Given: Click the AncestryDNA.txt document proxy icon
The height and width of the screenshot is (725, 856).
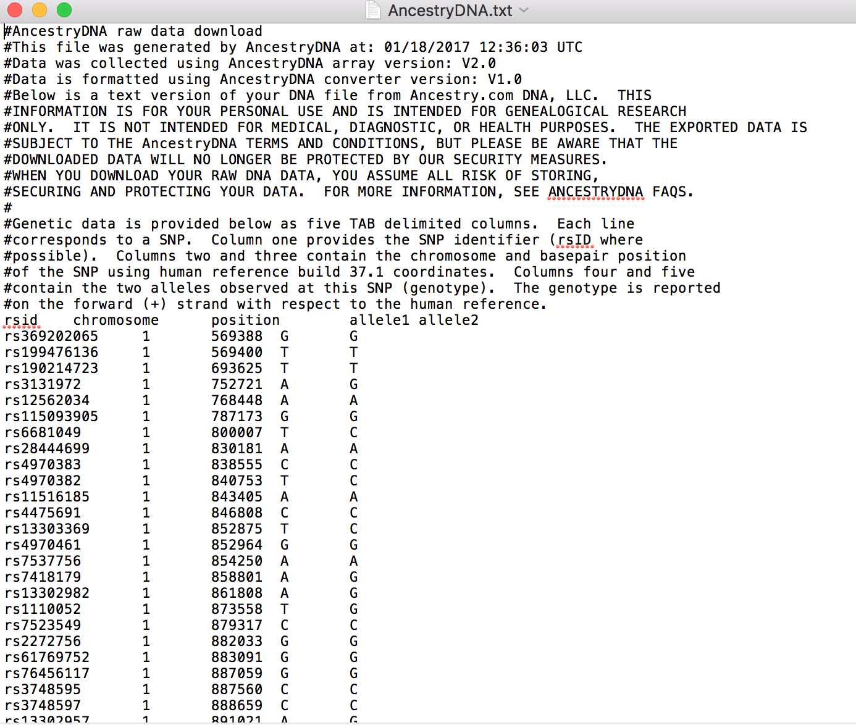Looking at the screenshot, I should point(373,10).
